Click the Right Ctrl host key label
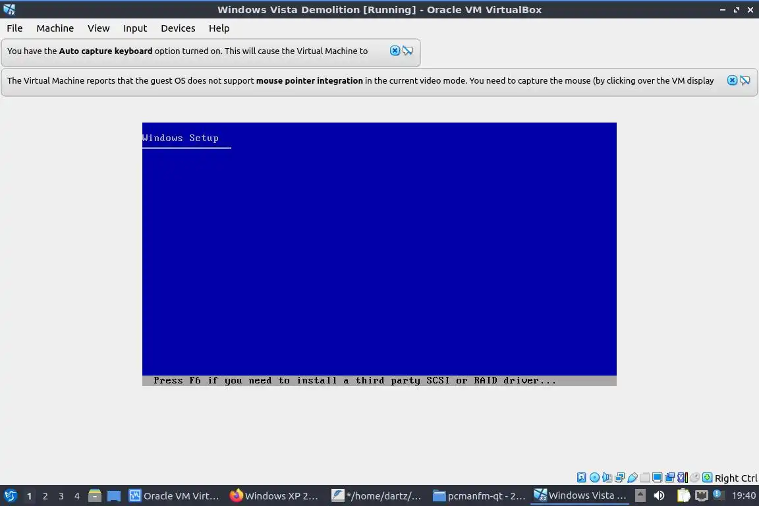759x506 pixels. (x=736, y=478)
